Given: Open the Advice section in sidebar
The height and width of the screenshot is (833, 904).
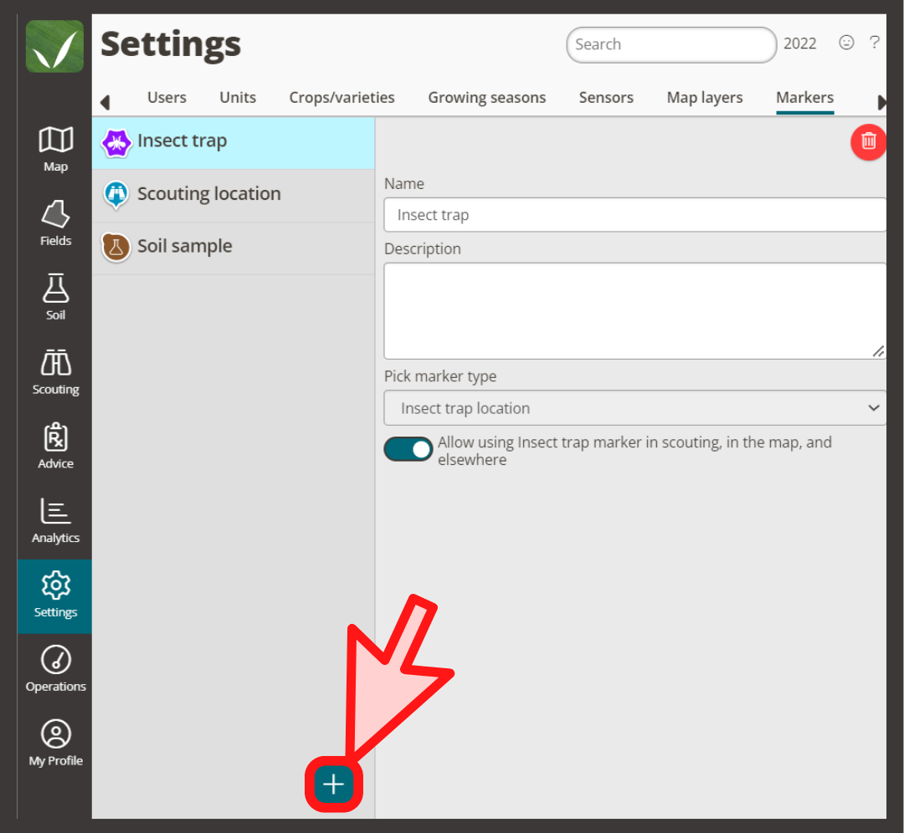Looking at the screenshot, I should coord(55,447).
